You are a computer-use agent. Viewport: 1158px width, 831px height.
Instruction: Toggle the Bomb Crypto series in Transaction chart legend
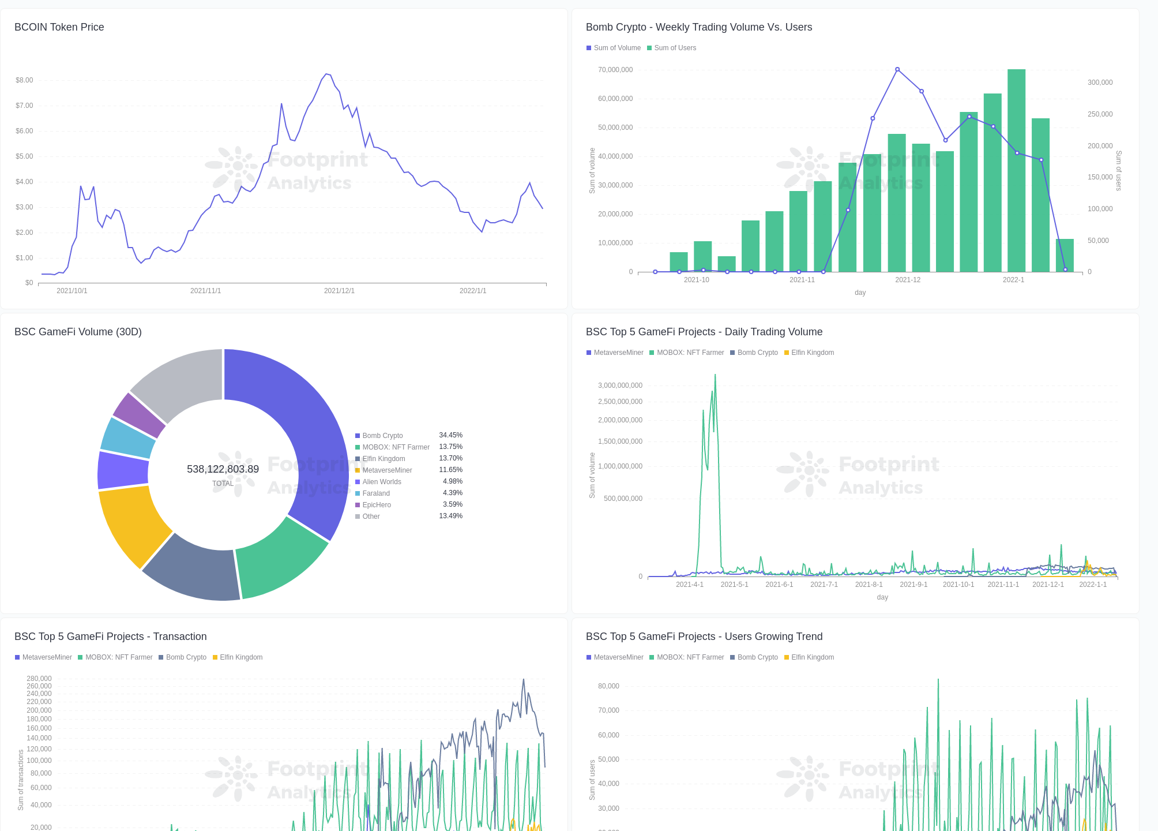tap(161, 657)
